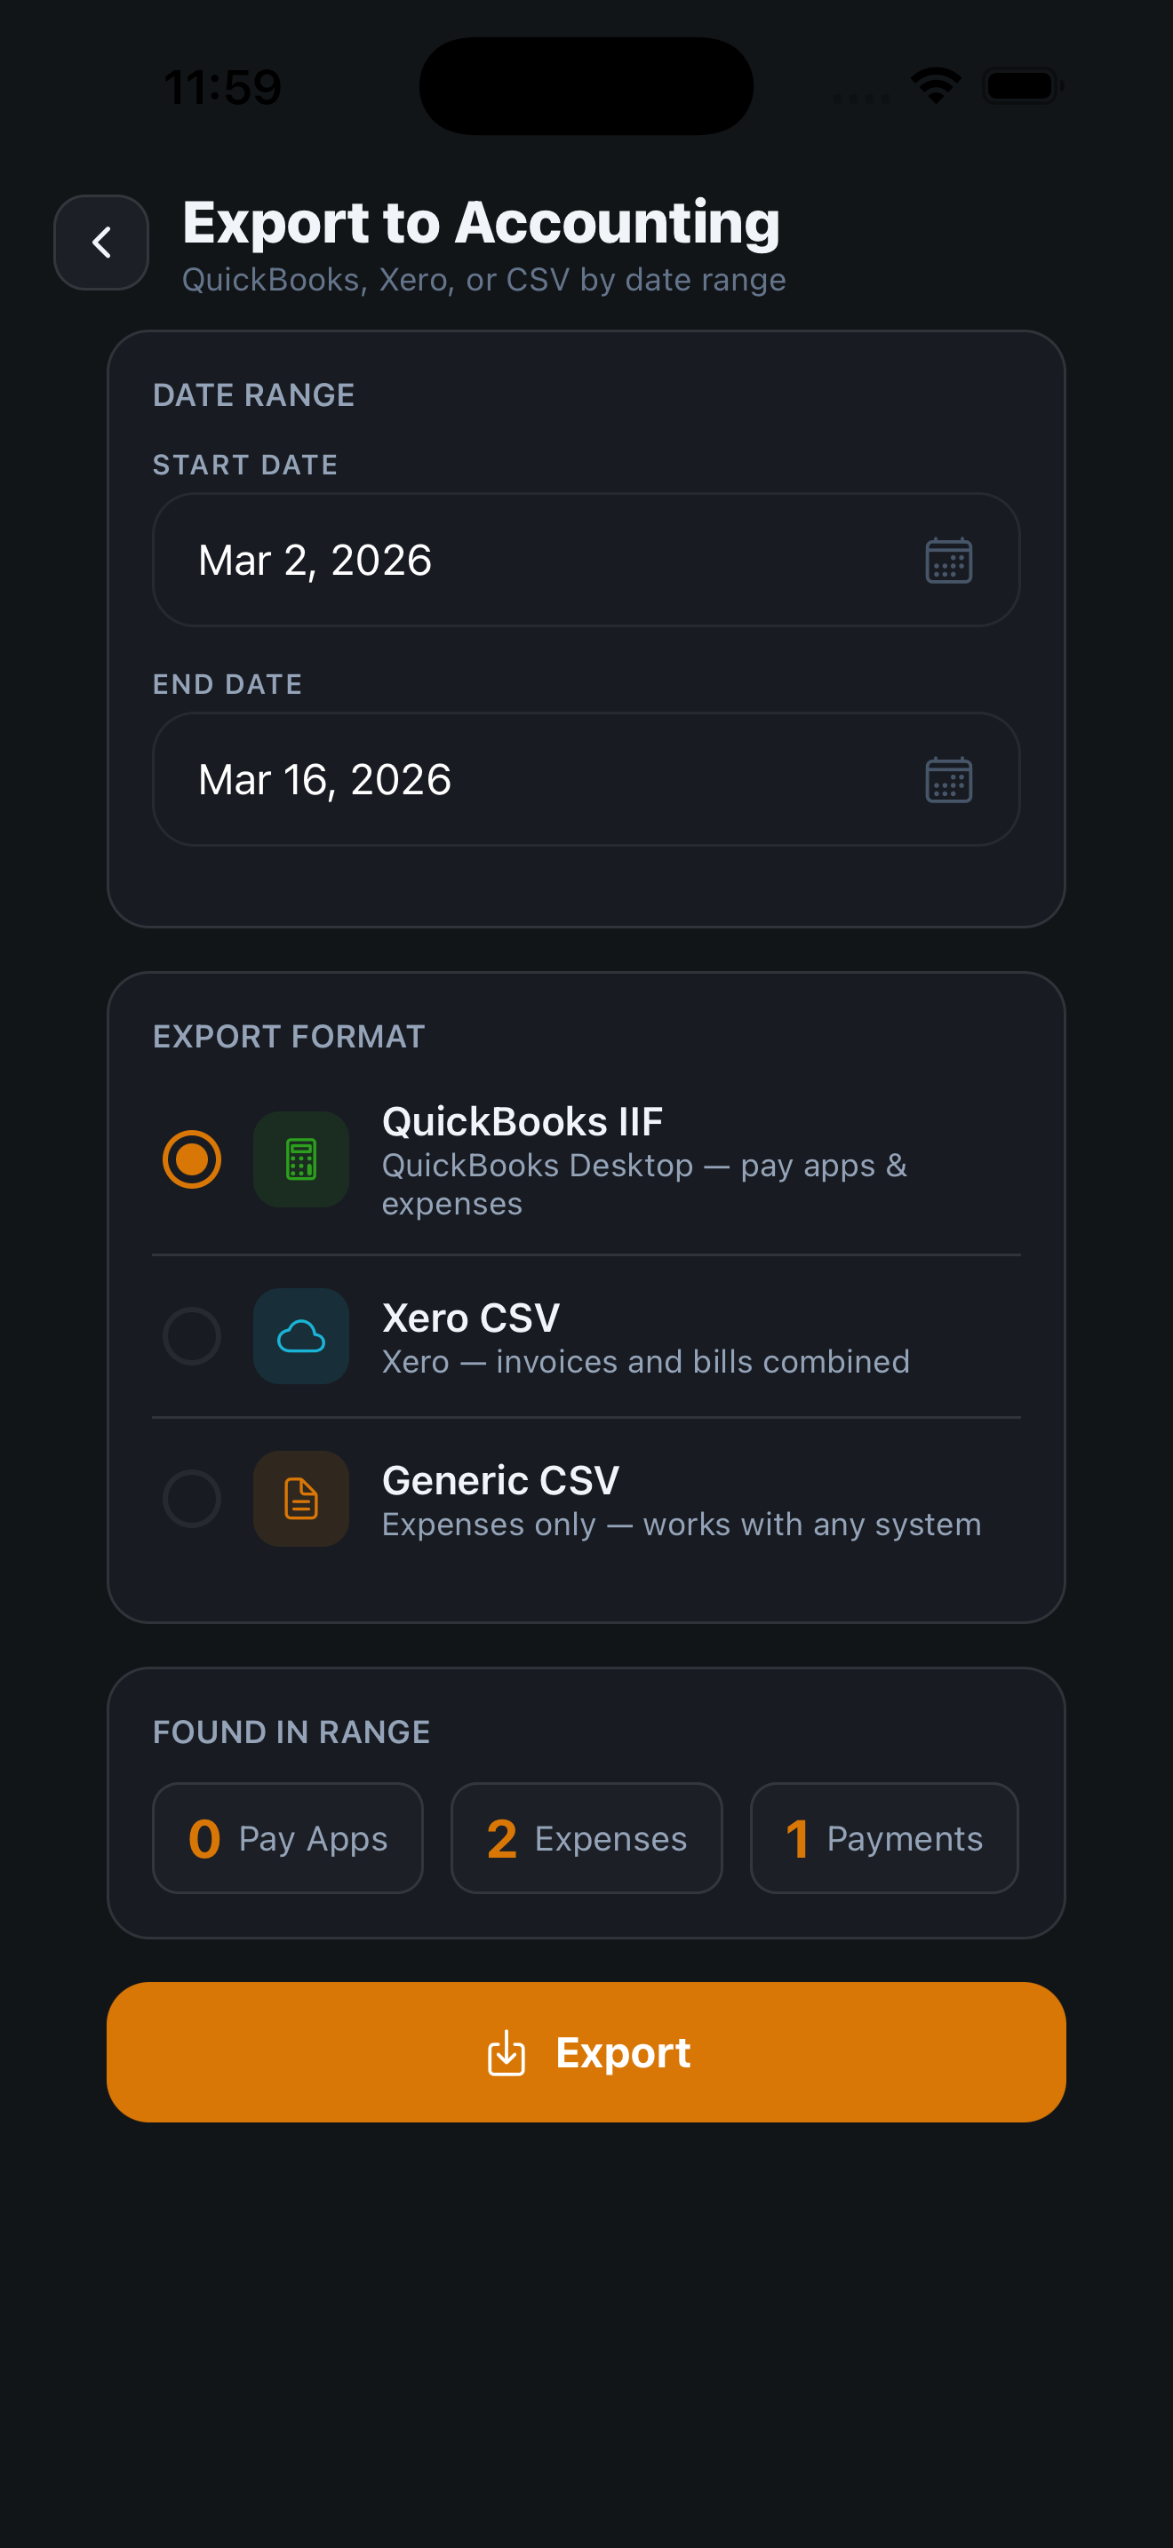Image resolution: width=1173 pixels, height=2548 pixels.
Task: Tap the back chevron button
Action: [x=101, y=243]
